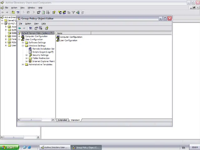Image resolution: width=200 pixels, height=150 pixels.
Task: Select Administrative Templates folder in the tree
Action: 41,64
